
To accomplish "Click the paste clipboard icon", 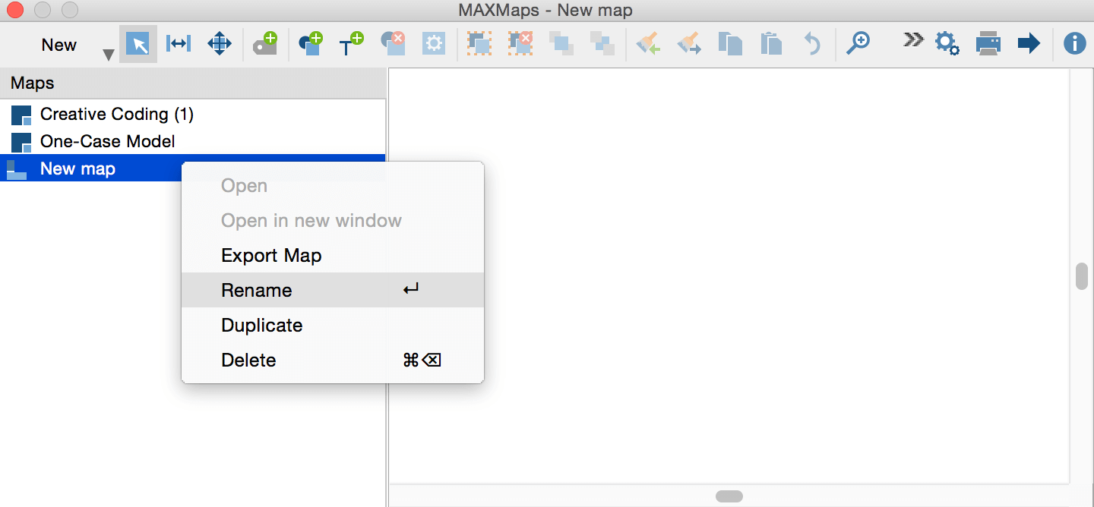I will coord(771,44).
